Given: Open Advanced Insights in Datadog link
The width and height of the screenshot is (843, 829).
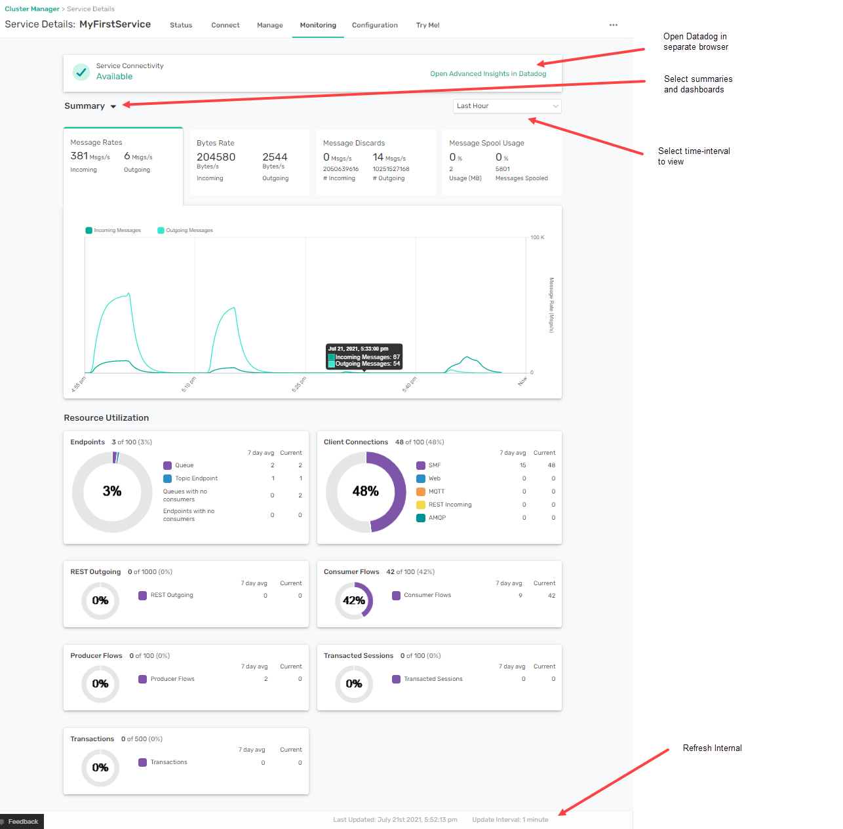Looking at the screenshot, I should [x=488, y=74].
